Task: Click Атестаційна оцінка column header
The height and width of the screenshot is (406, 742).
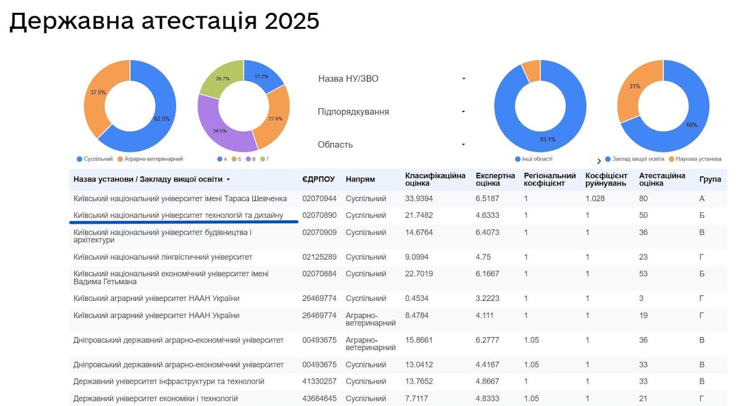Action: 662,179
